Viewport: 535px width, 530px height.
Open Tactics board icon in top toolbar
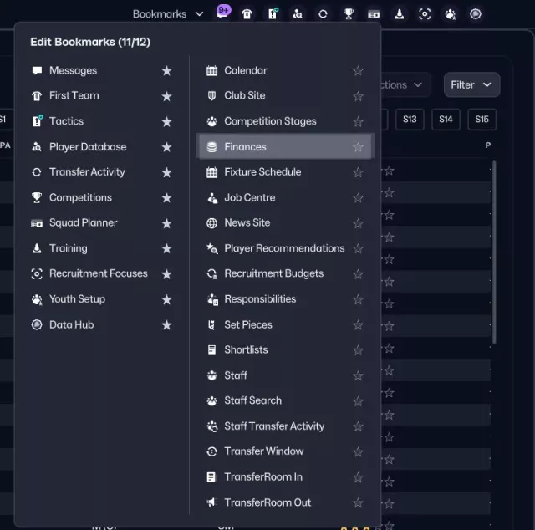(x=273, y=13)
